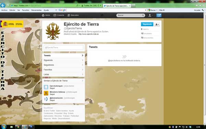Select Favoritos in the profile sidebar

tap(64, 69)
